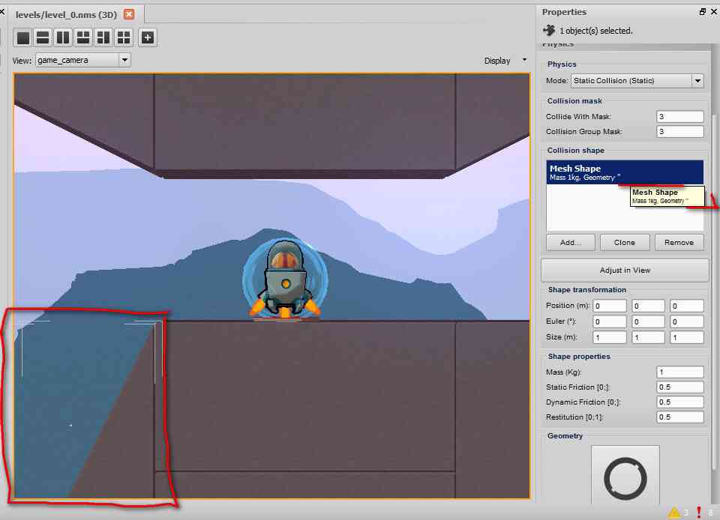Click the Collide With Mask field
Screen dimensions: 720x520
pos(679,116)
